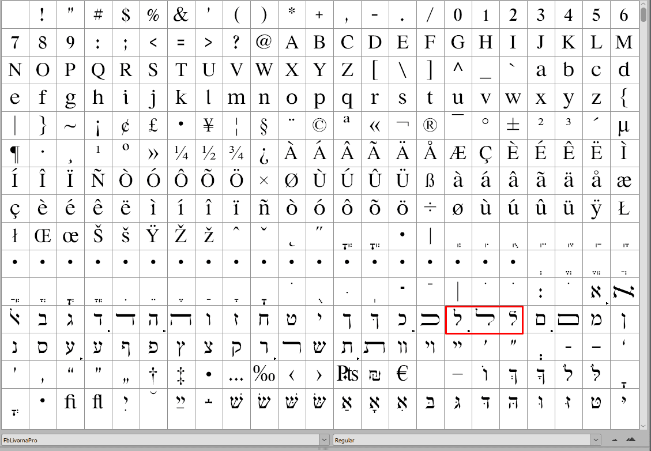The width and height of the screenshot is (651, 451).
Task: Select the uppercase Œ glyph
Action: click(x=43, y=236)
